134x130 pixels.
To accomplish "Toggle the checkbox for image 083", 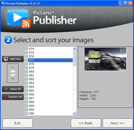I will 27,83.
